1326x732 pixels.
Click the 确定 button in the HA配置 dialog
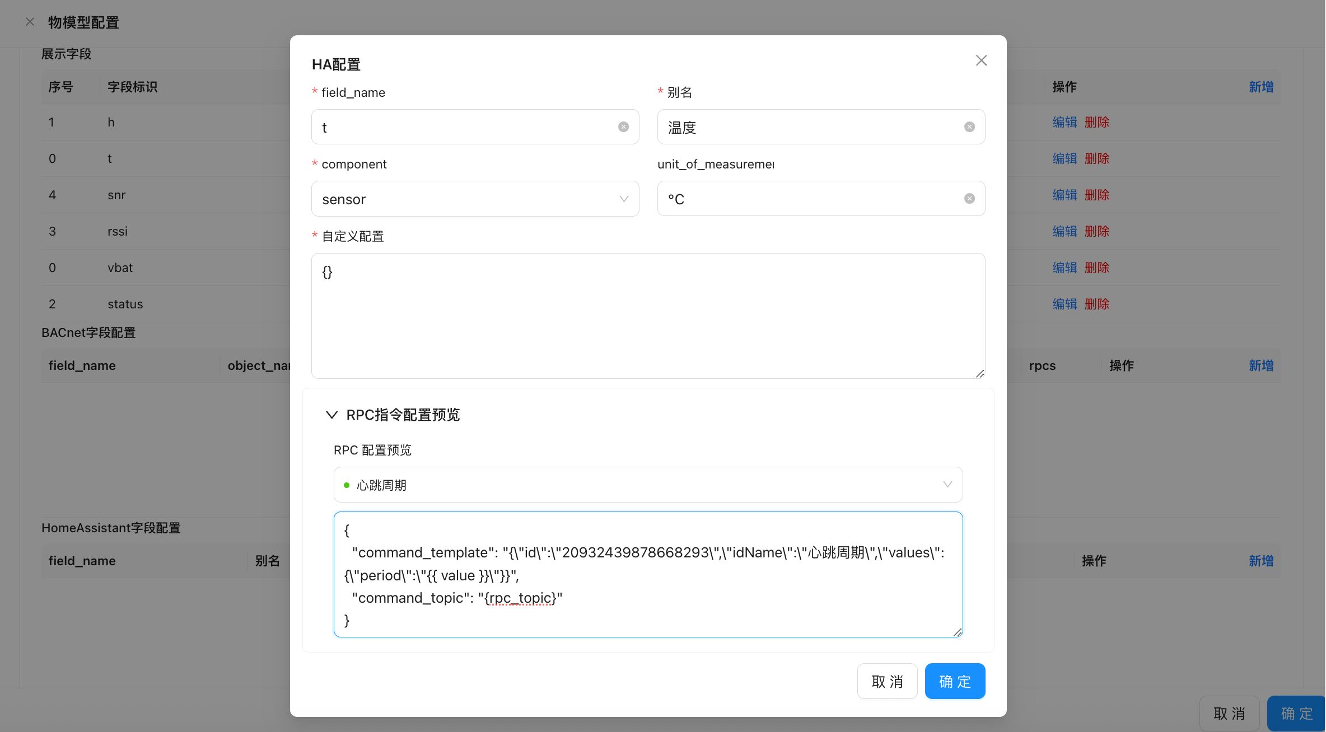click(955, 681)
